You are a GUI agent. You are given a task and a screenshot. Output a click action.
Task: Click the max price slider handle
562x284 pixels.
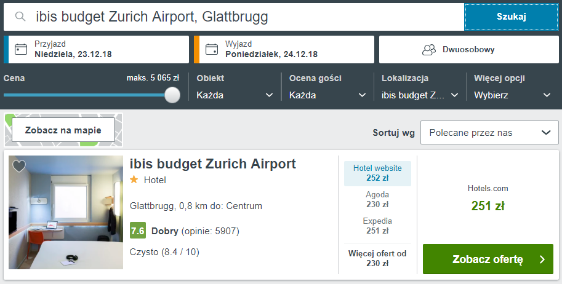coord(172,95)
